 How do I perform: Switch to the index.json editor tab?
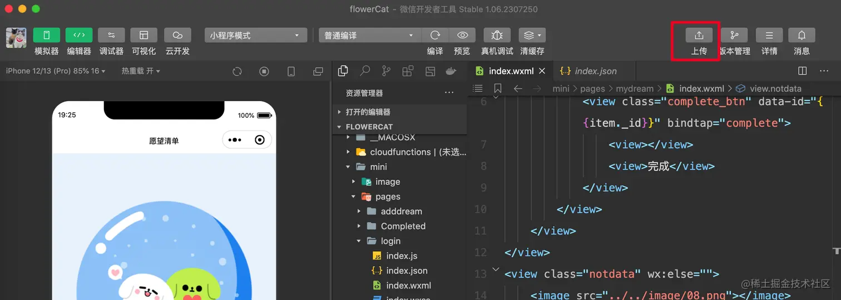tap(593, 71)
